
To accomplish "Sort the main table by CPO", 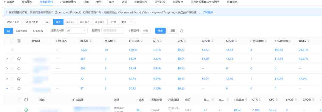I will click(212, 41).
